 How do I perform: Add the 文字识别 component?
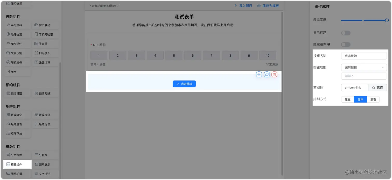tap(17, 53)
